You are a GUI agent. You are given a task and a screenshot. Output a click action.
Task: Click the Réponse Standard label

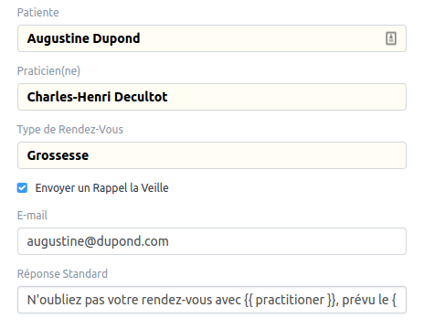tap(62, 274)
